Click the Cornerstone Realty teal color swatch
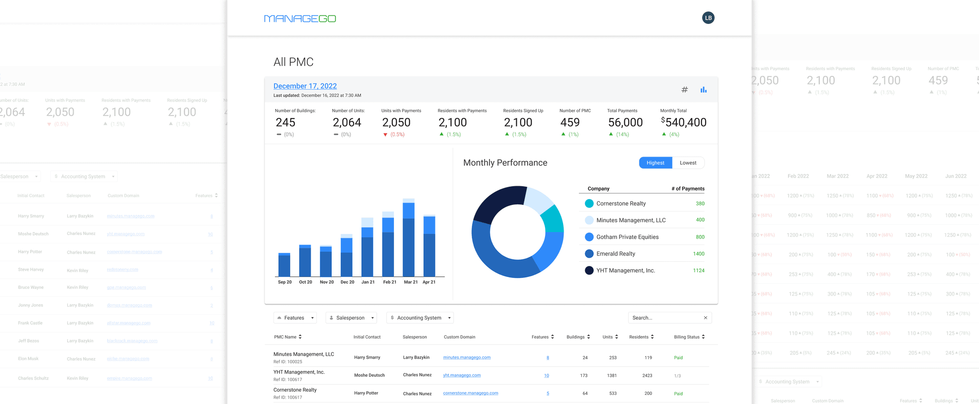 (x=589, y=203)
